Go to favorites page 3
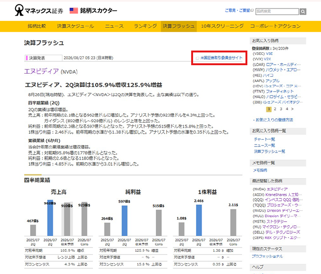This screenshot has height=274, width=321. pyautogui.click(x=281, y=109)
